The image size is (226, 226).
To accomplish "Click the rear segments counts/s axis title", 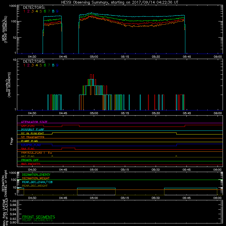I will 8,85.
